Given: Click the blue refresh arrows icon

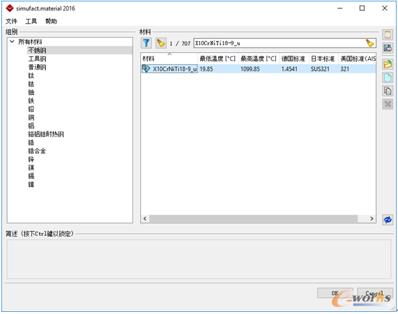Looking at the screenshot, I should coord(388,219).
